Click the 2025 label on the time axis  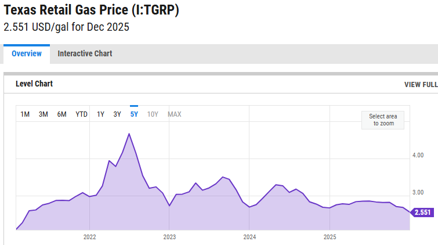330,237
